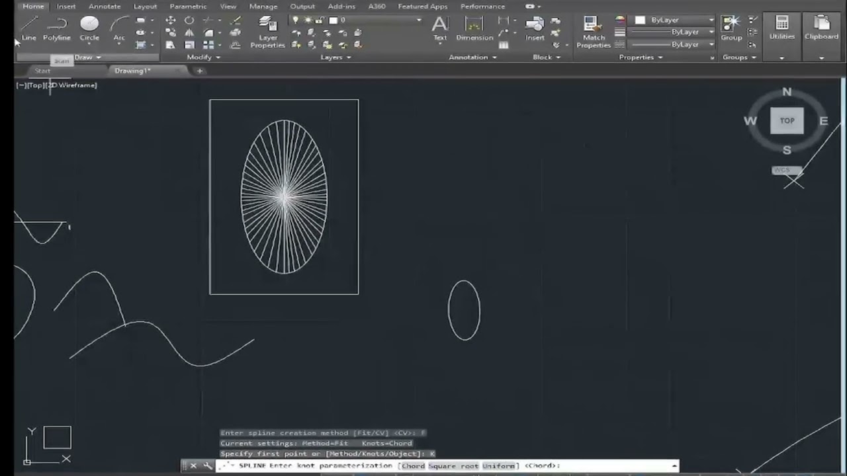Image resolution: width=847 pixels, height=476 pixels.
Task: Click the layer 0 color swatch
Action: (x=333, y=20)
